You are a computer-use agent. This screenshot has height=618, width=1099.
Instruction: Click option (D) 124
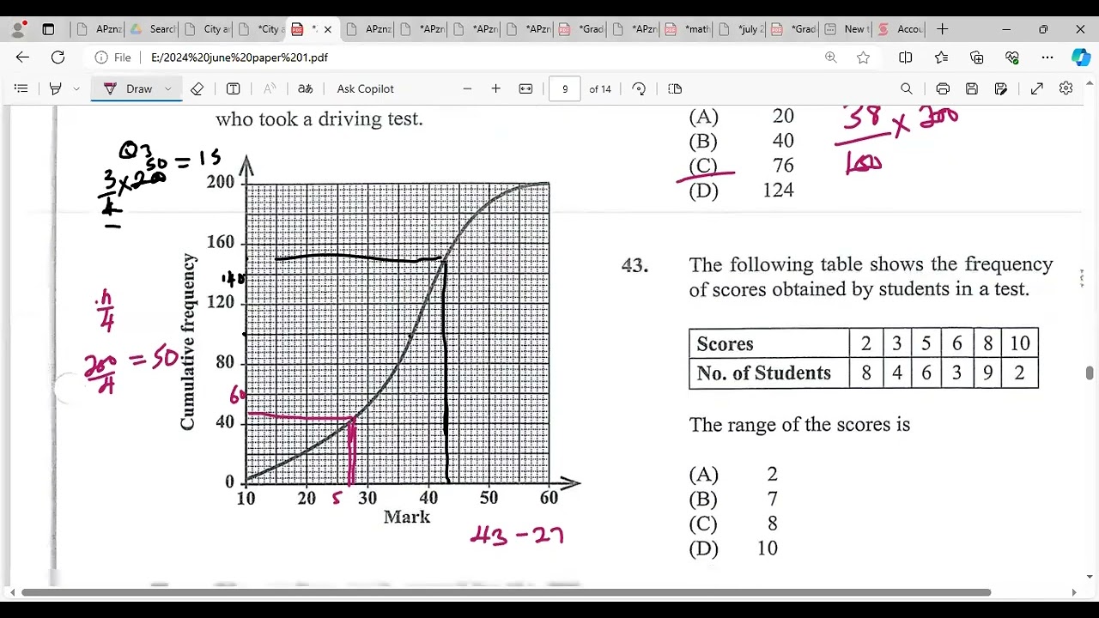[742, 190]
